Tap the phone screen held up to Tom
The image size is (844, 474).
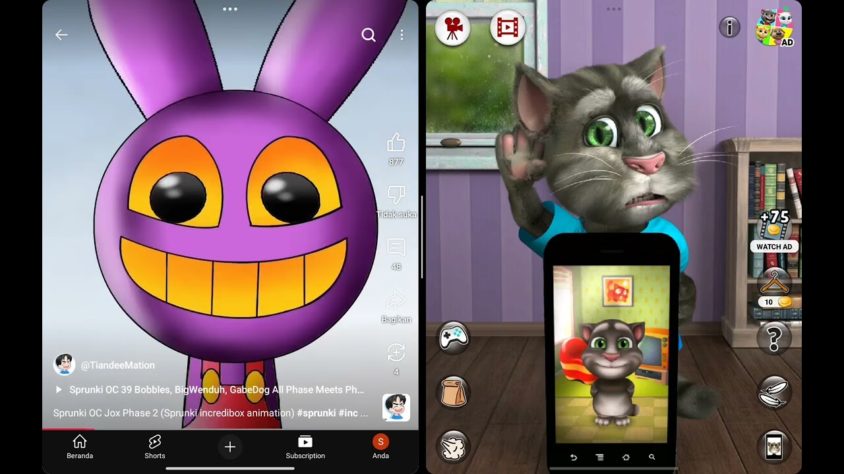pyautogui.click(x=611, y=354)
